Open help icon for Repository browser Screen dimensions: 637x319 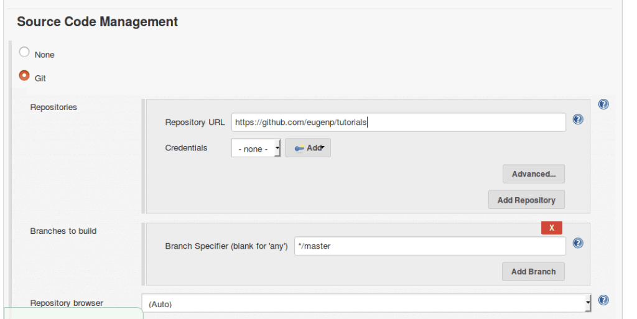coord(603,300)
